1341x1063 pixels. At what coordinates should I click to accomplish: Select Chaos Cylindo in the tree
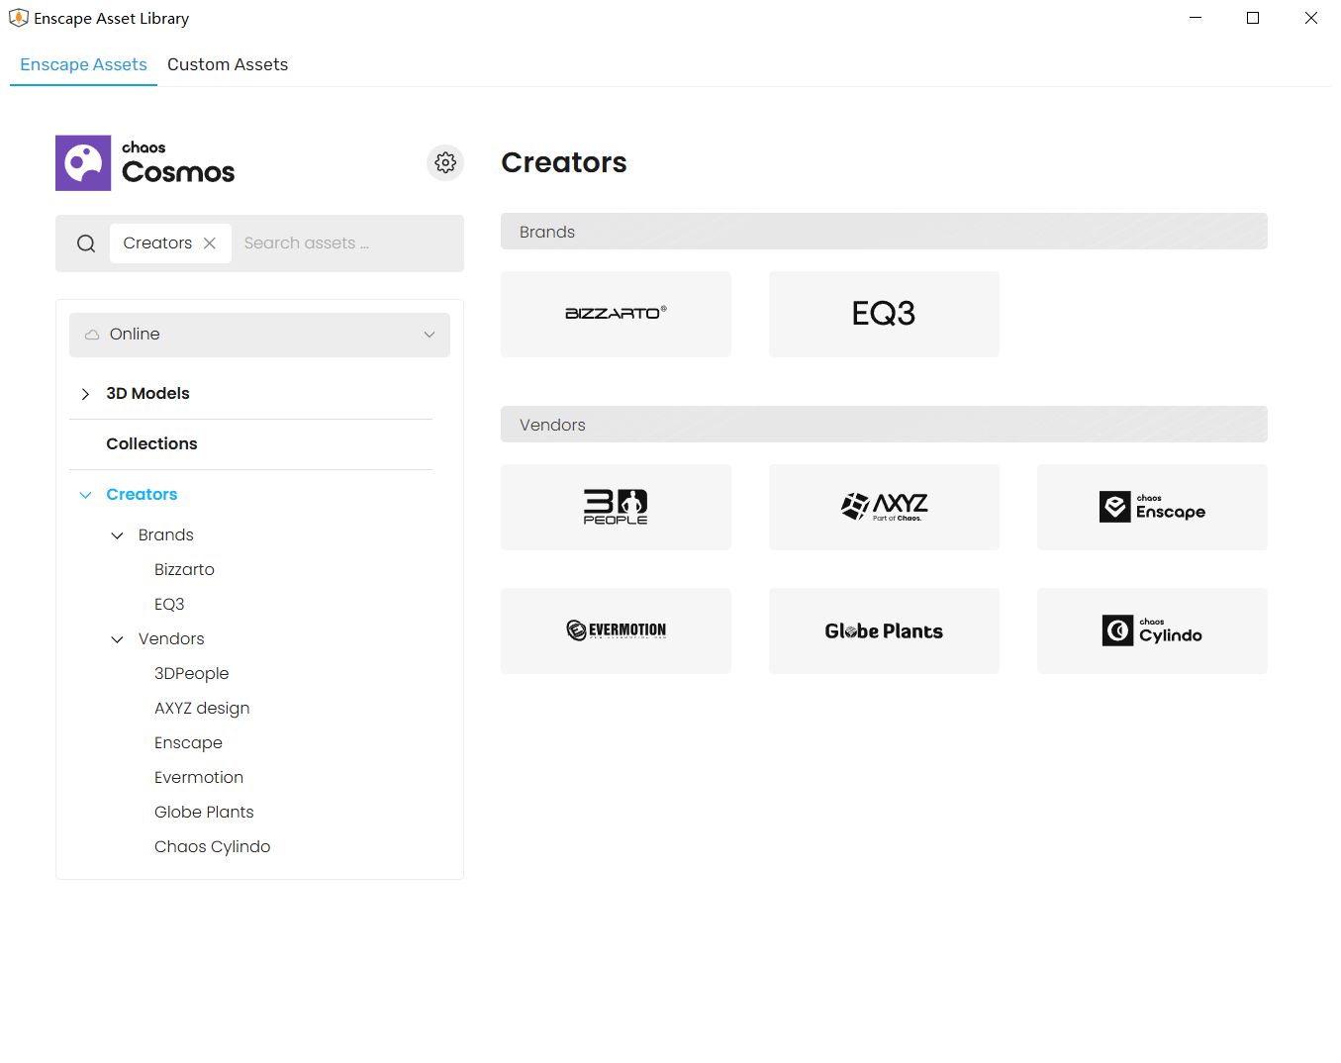pyautogui.click(x=212, y=846)
